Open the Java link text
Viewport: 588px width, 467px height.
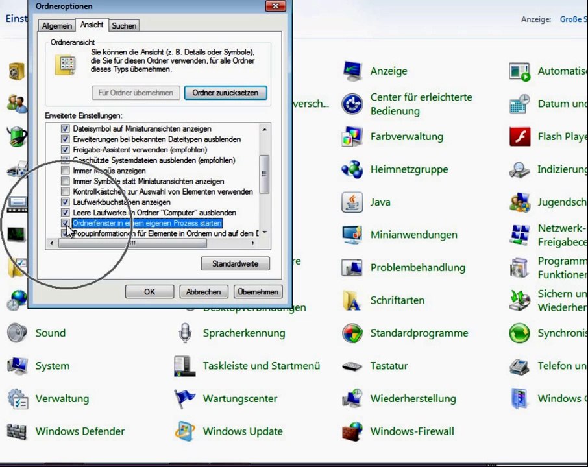pyautogui.click(x=380, y=202)
